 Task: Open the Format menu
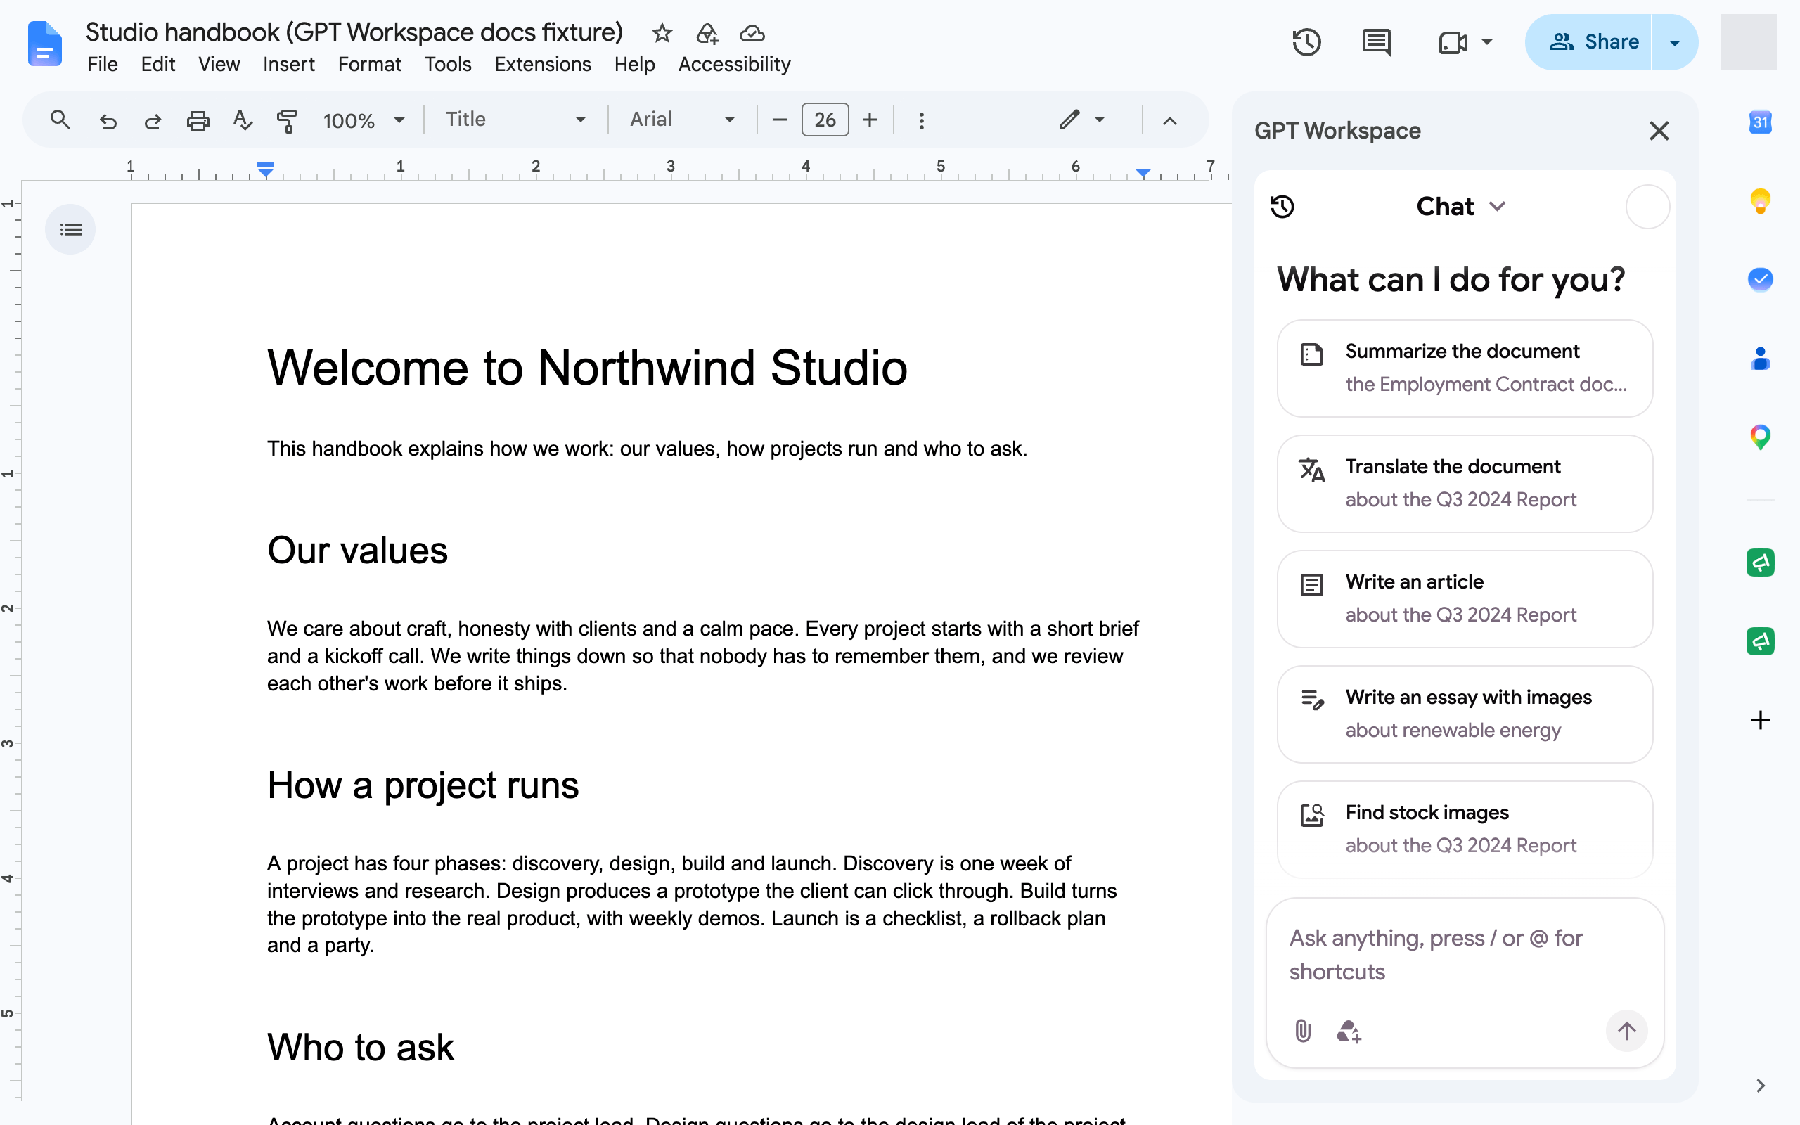tap(370, 65)
